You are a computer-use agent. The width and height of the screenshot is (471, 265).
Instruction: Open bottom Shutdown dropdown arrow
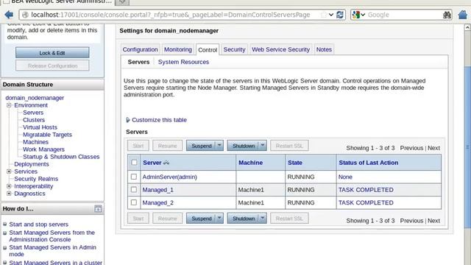pos(263,218)
